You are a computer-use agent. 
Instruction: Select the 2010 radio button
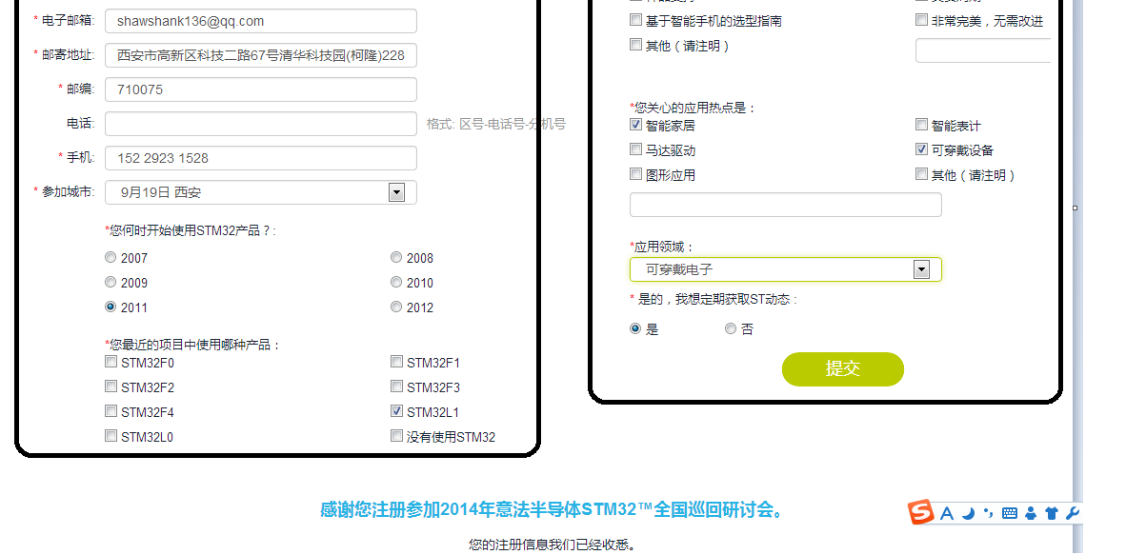tap(395, 282)
